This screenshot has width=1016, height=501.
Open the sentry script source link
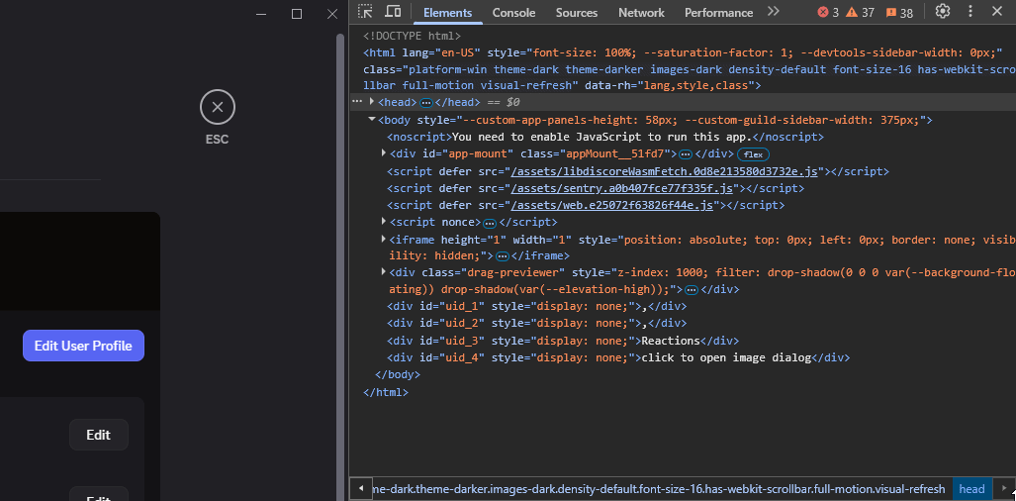tap(622, 188)
